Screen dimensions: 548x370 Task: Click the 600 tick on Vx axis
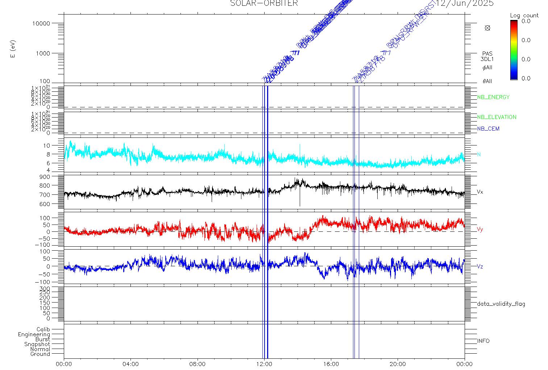45,204
